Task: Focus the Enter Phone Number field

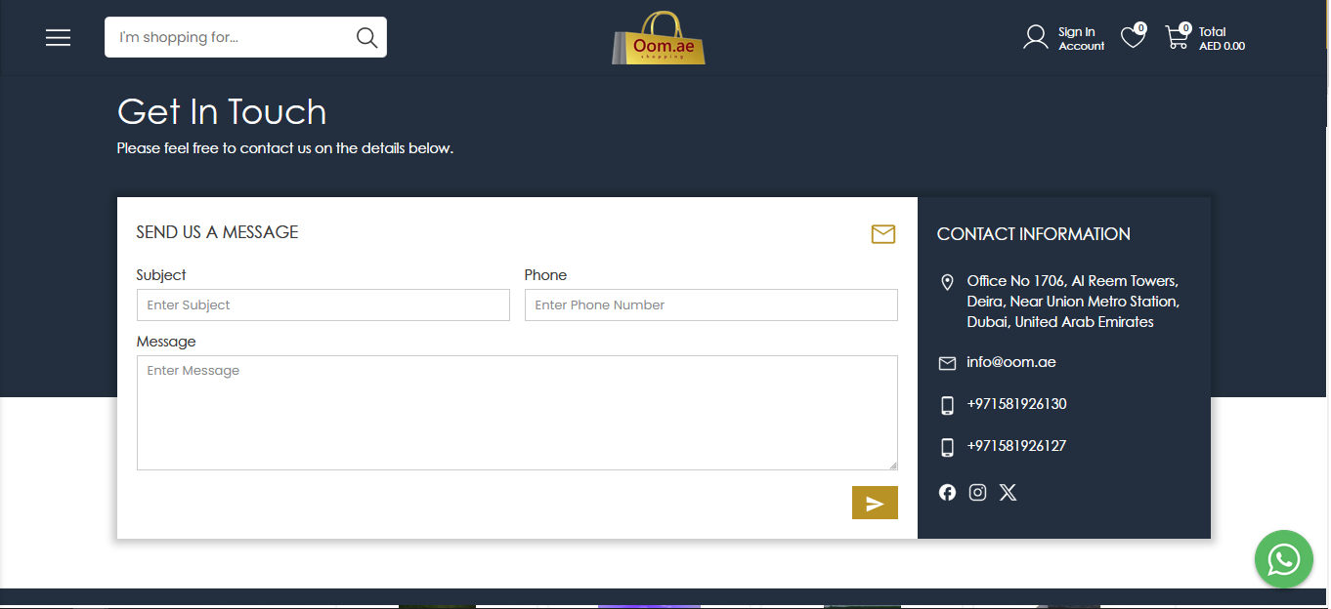Action: click(710, 305)
